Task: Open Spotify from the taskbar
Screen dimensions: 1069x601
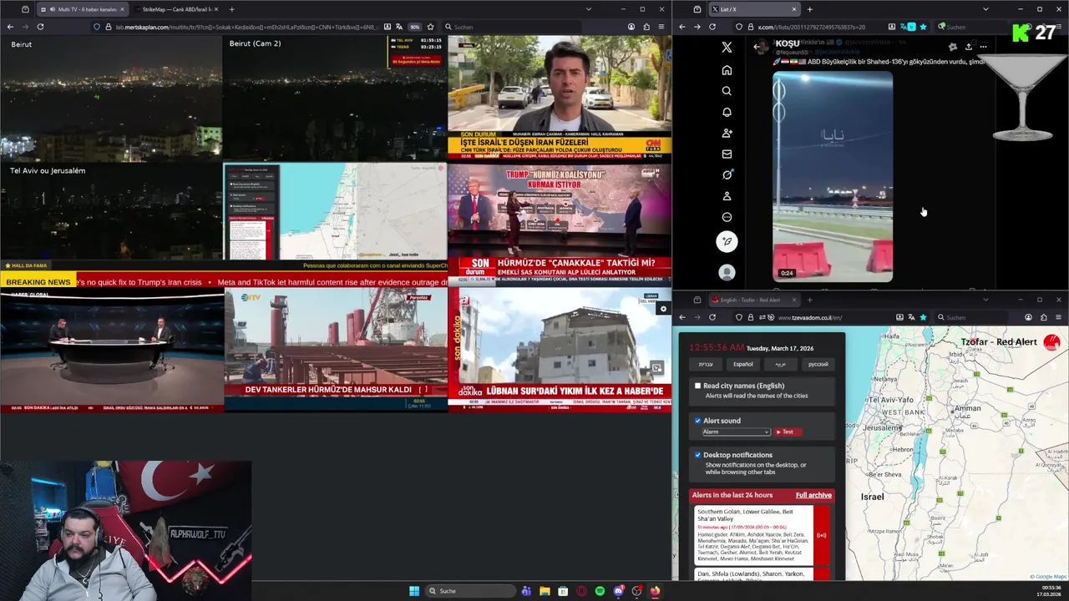Action: (600, 591)
